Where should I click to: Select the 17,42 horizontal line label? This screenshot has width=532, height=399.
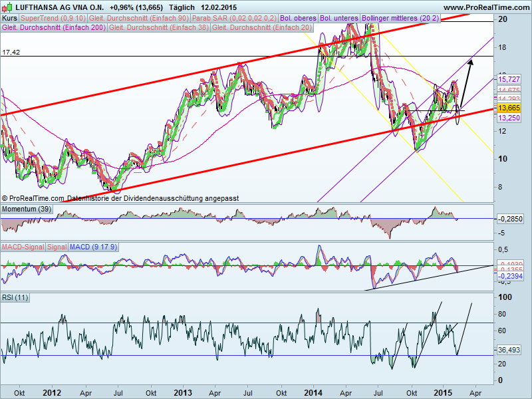tap(11, 53)
